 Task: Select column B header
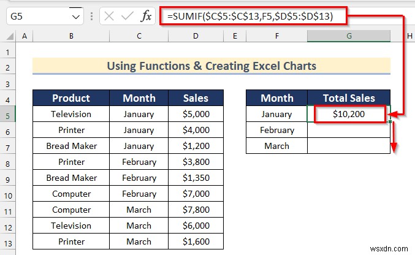71,37
